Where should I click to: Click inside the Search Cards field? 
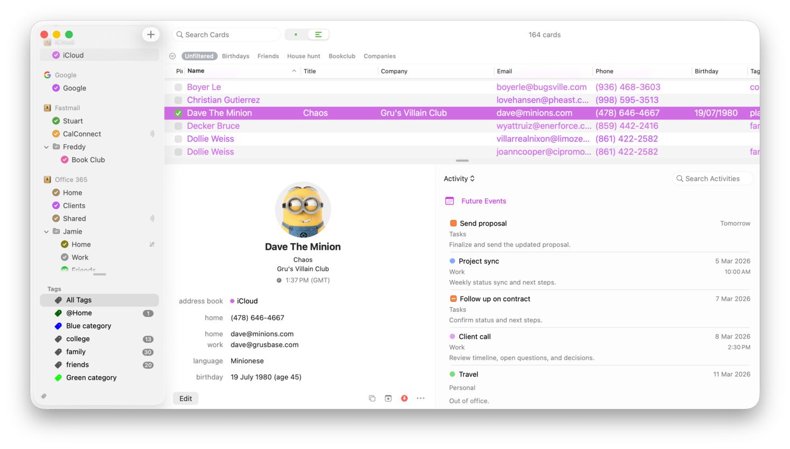(x=226, y=34)
